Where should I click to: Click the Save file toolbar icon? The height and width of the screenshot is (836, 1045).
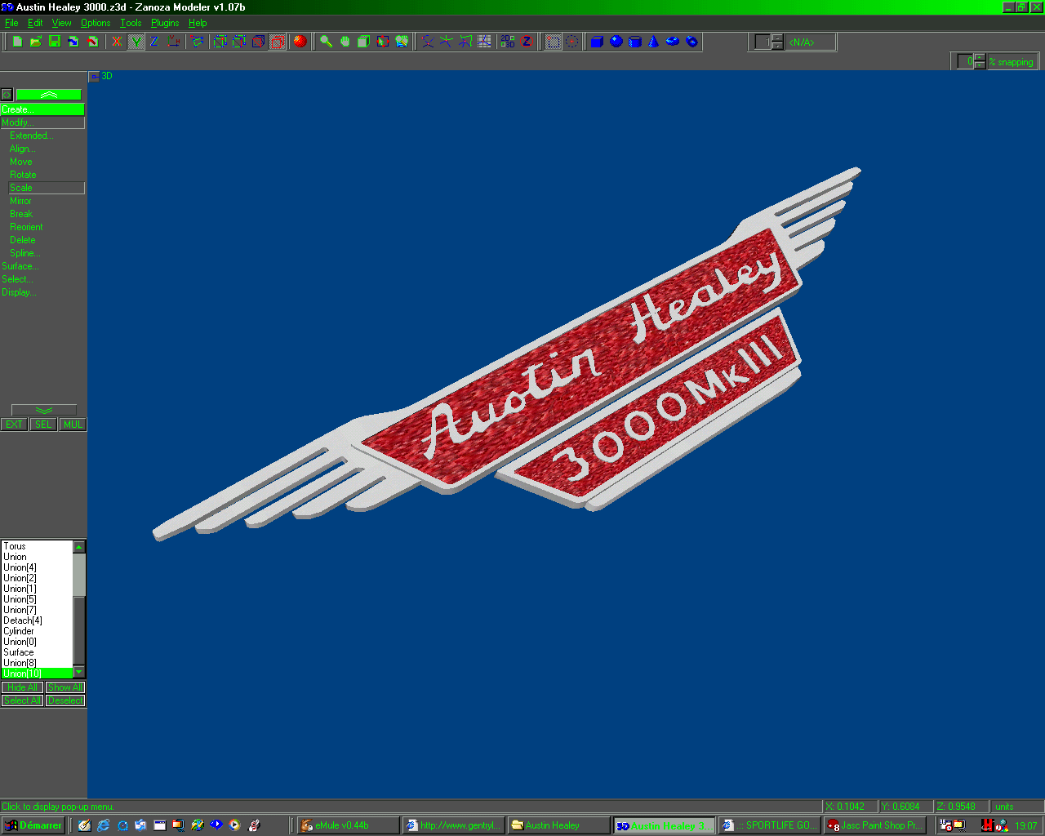pos(55,42)
